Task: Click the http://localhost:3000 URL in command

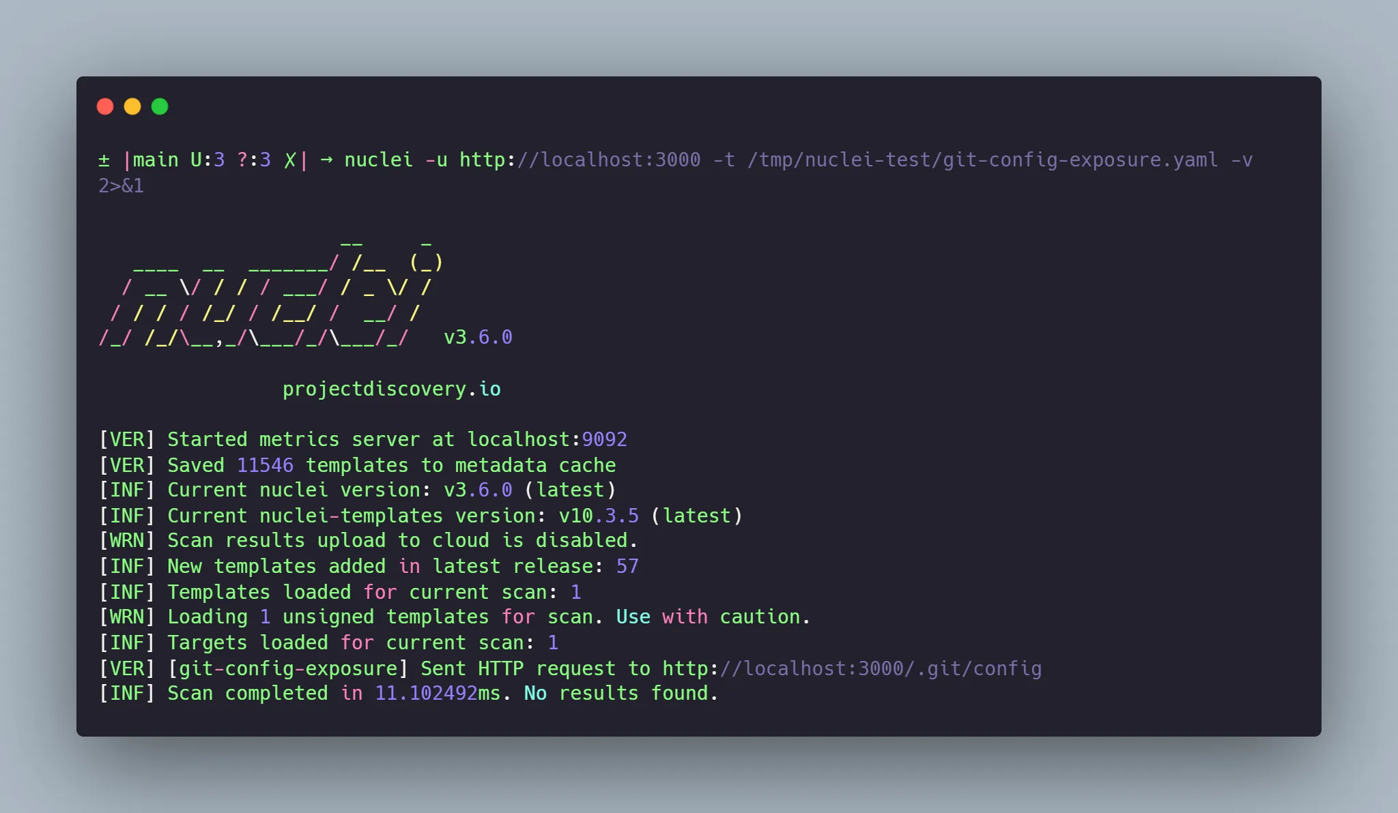Action: pos(580,160)
